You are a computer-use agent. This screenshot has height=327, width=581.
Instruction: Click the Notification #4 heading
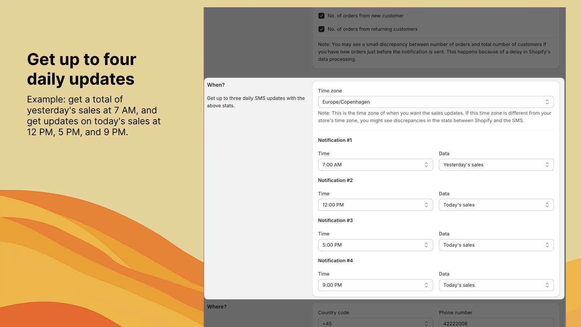335,261
